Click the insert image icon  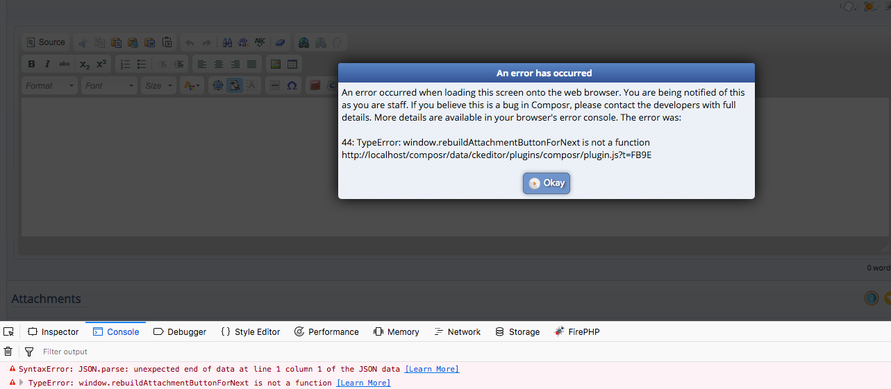tap(276, 64)
